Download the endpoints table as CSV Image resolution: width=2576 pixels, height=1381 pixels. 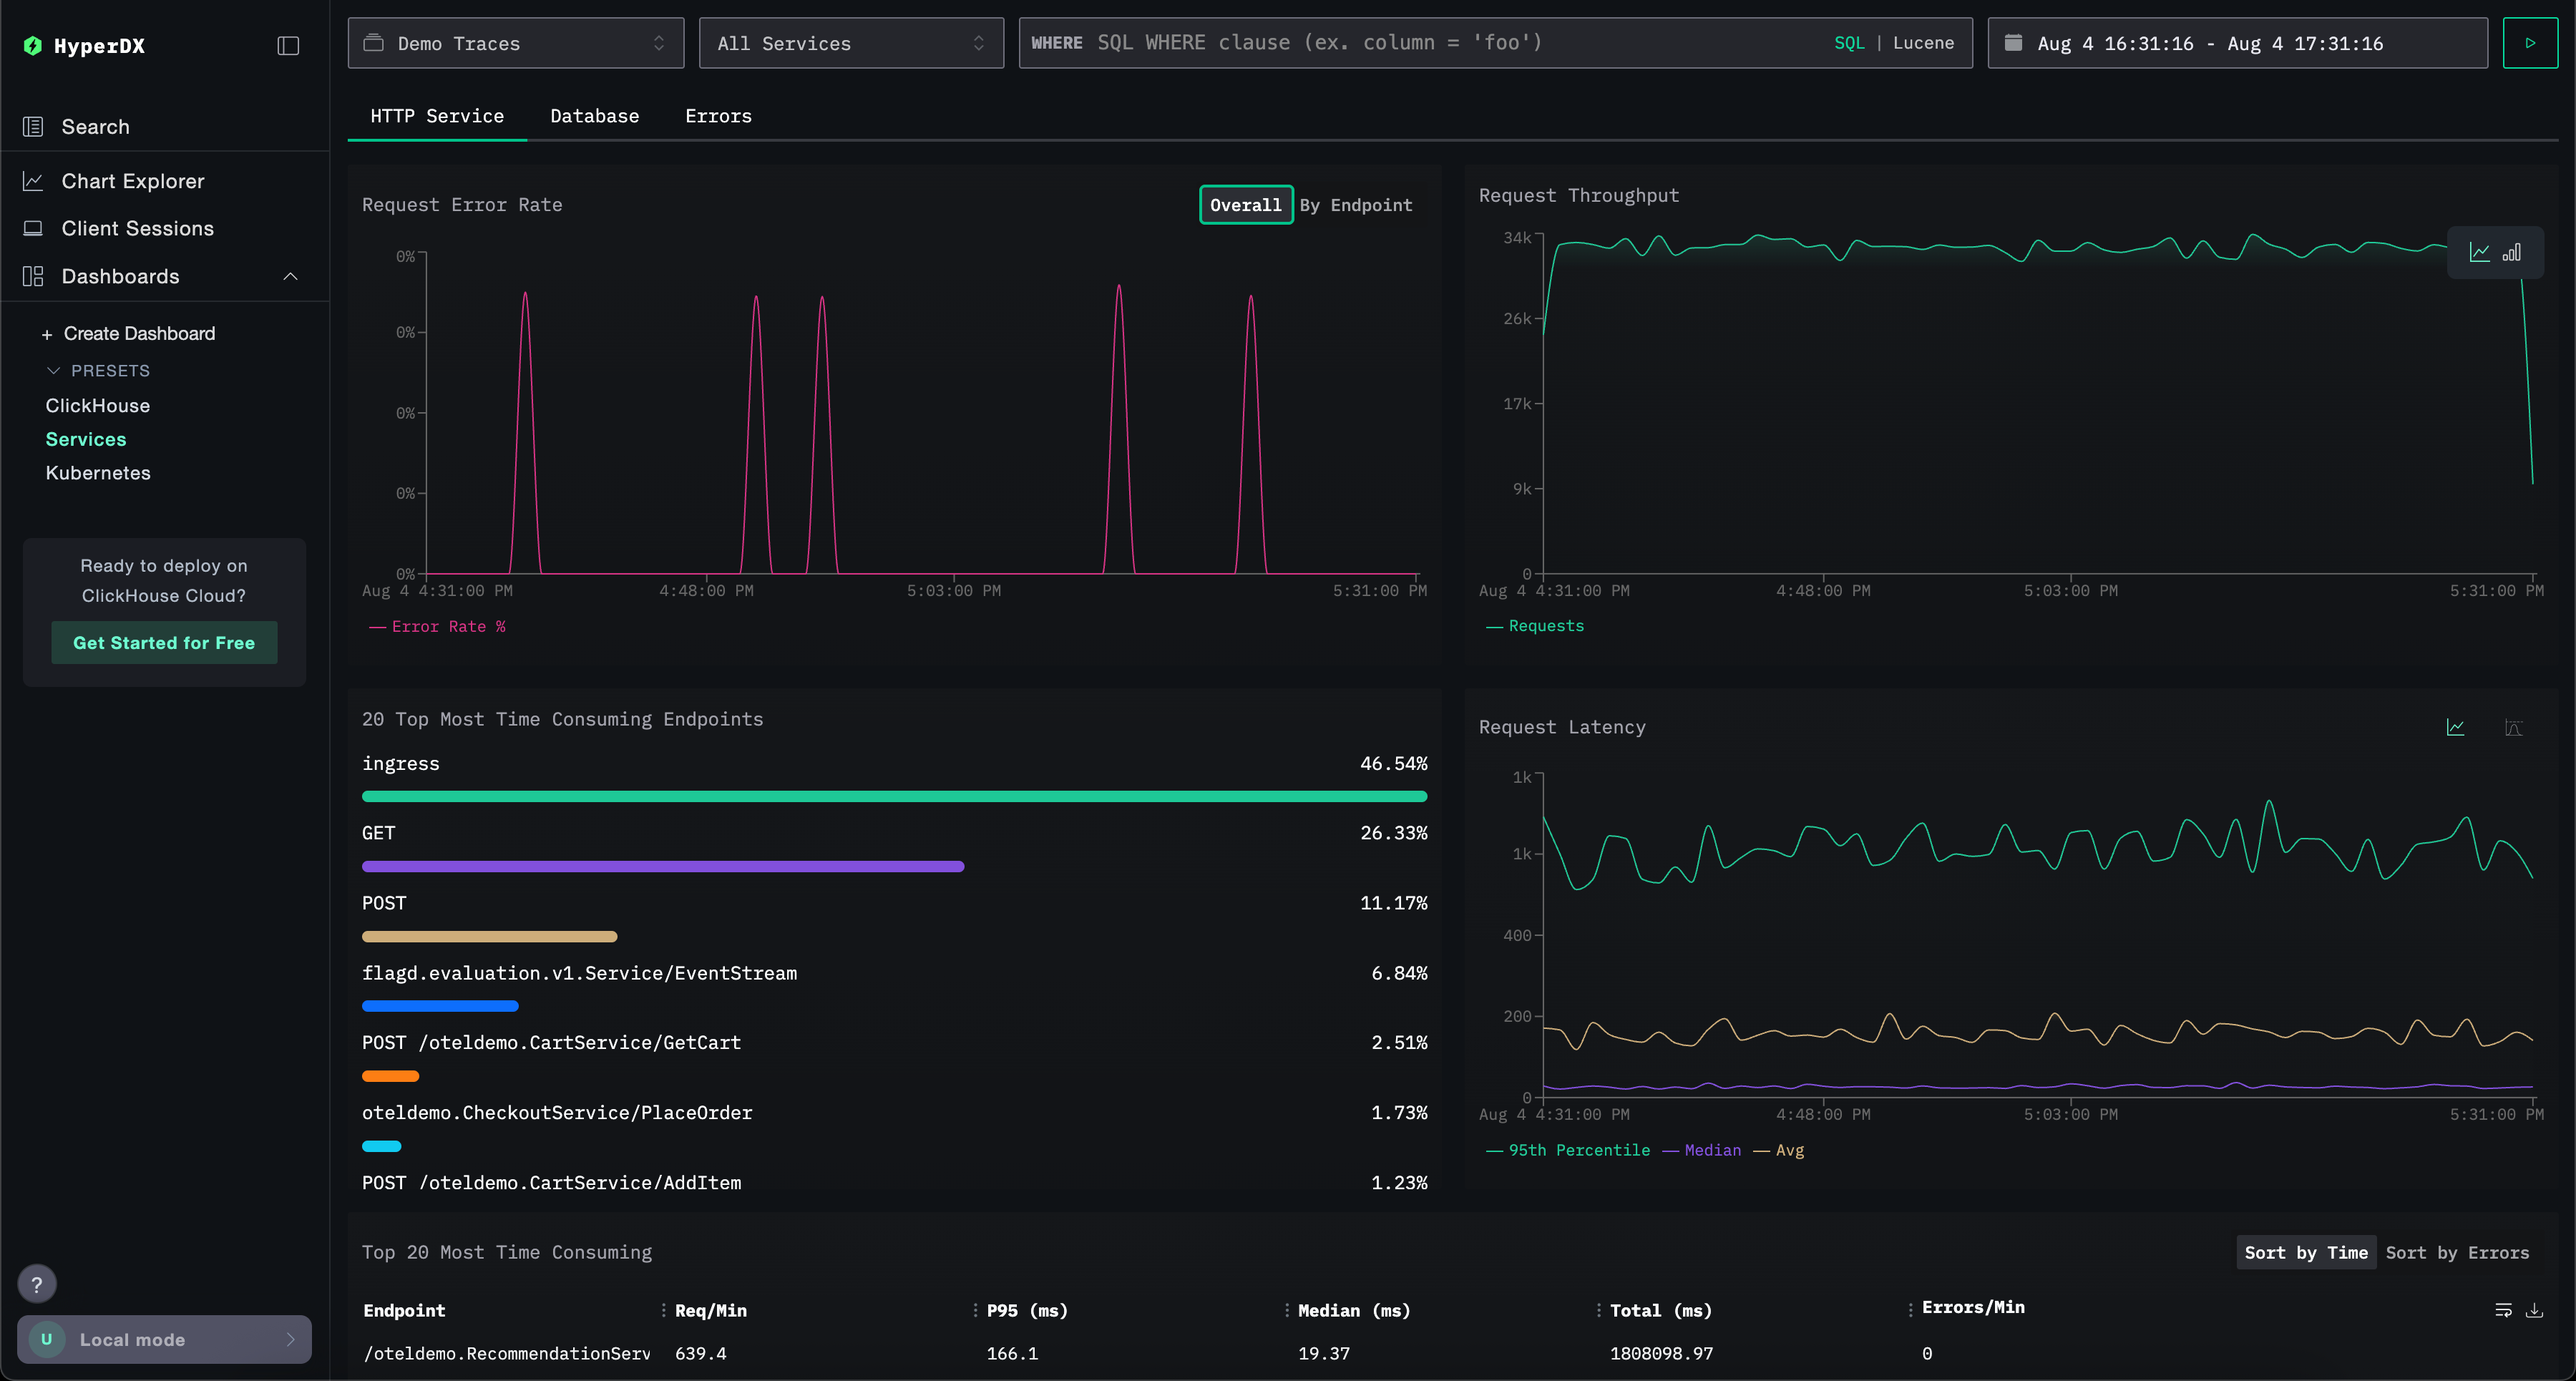point(2534,1310)
